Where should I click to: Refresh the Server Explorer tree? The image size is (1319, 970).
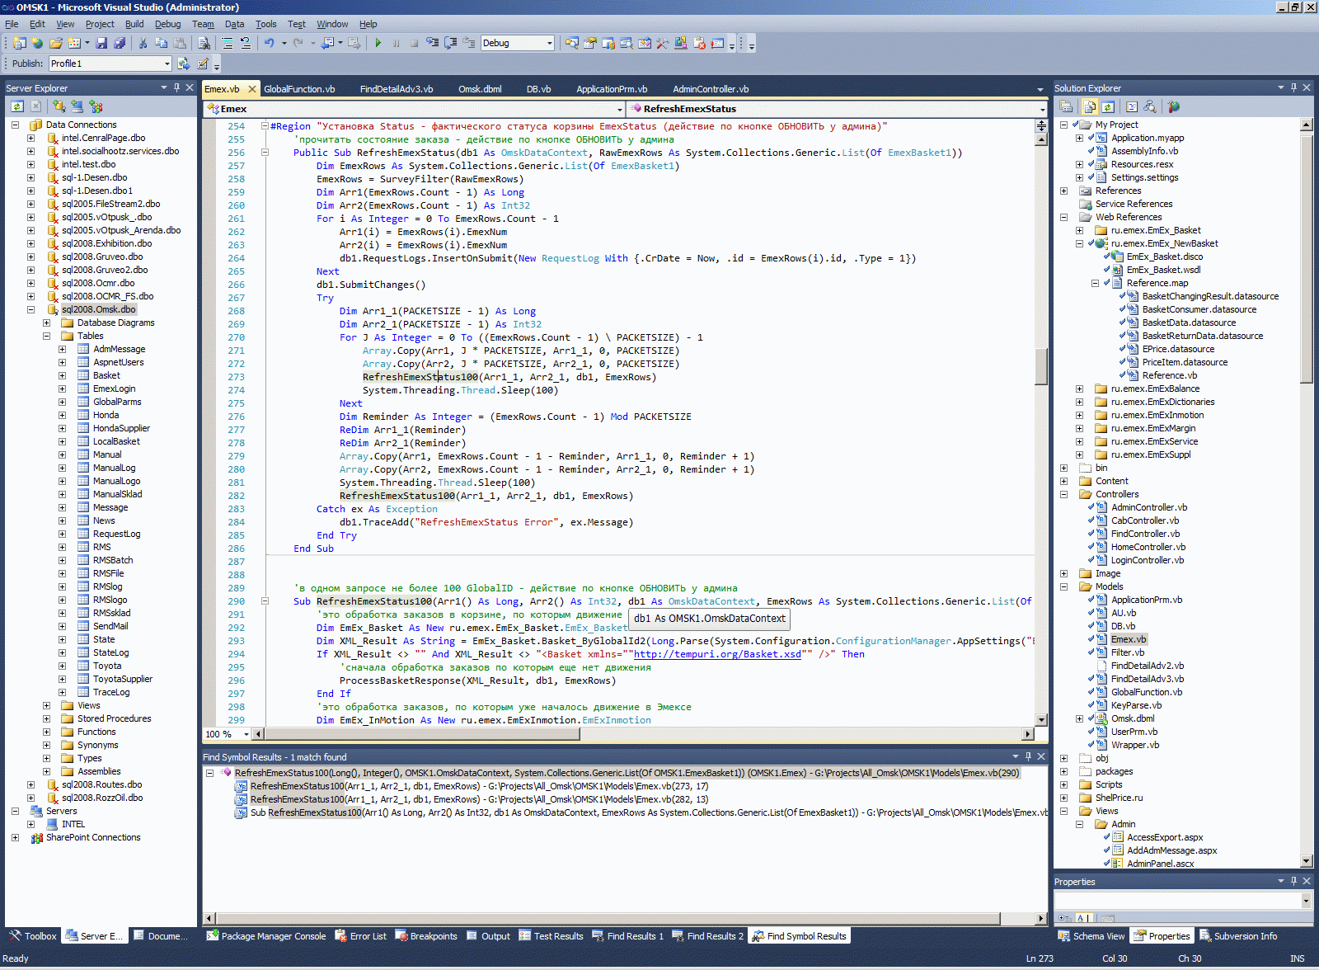tap(17, 106)
